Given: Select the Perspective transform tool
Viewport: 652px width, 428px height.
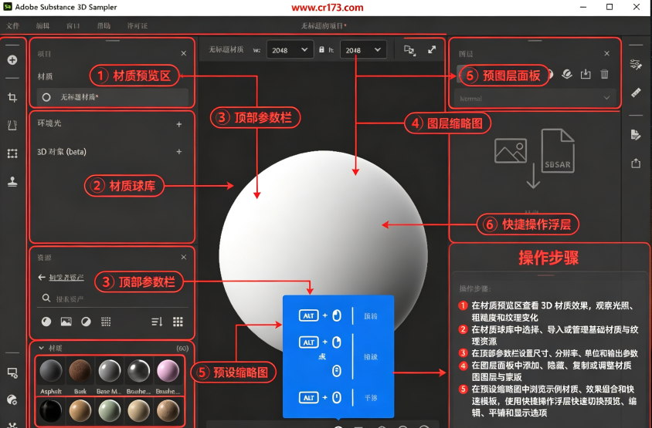Looking at the screenshot, I should tap(12, 125).
